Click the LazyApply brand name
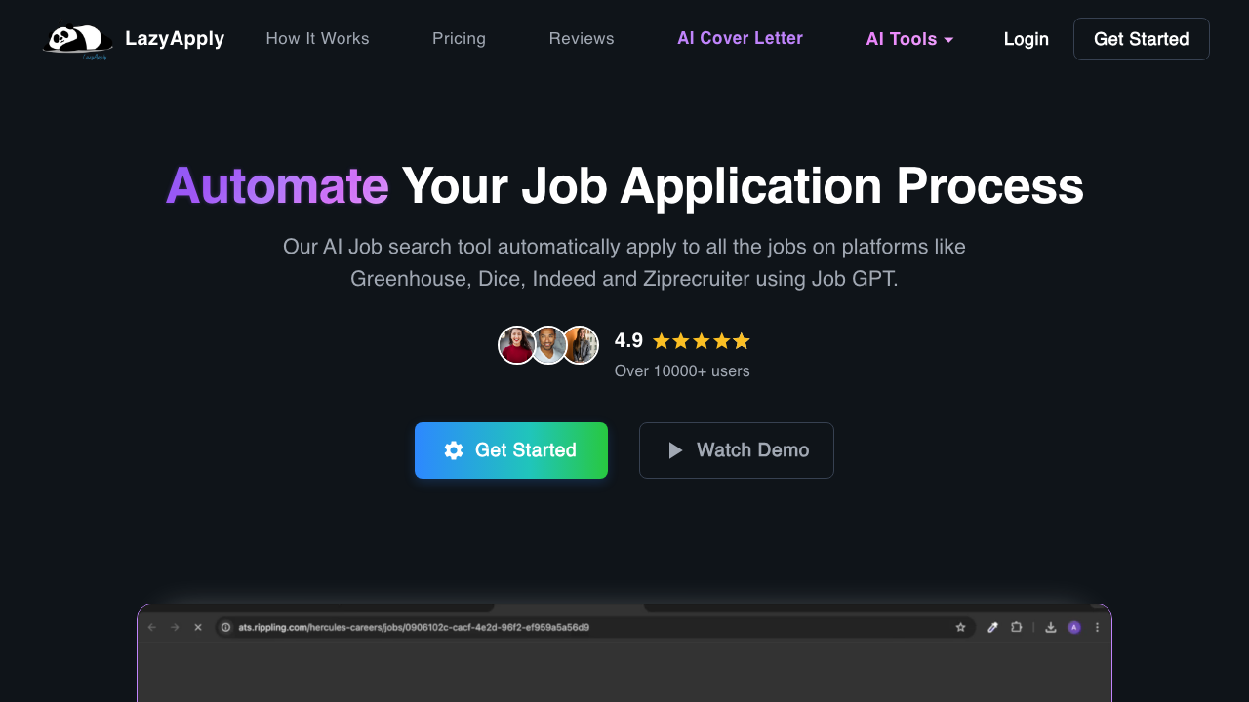The height and width of the screenshot is (702, 1249). pyautogui.click(x=175, y=39)
